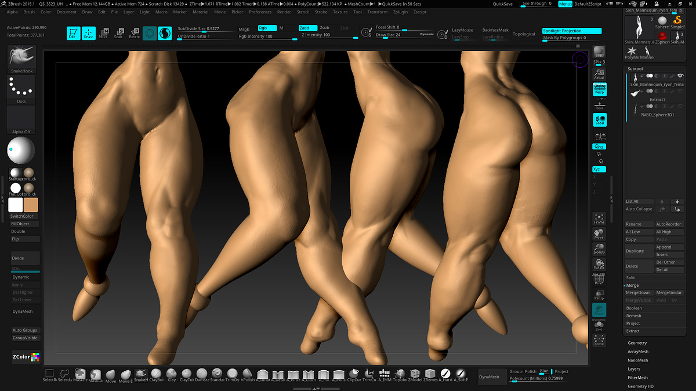Pick the TrimDynamic brush
Screen dimensions: 696x391
coord(232,375)
